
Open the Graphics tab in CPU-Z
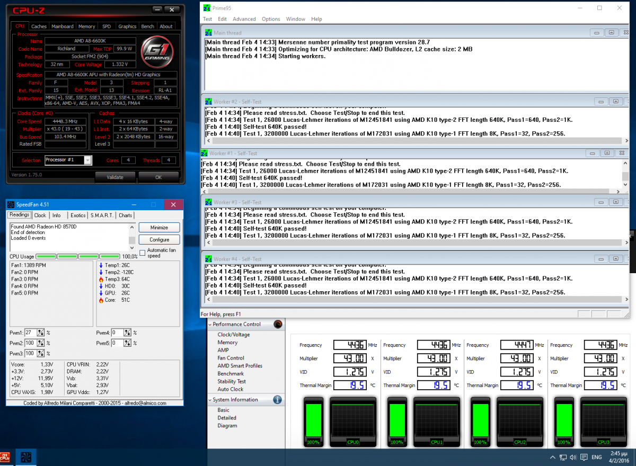point(127,26)
